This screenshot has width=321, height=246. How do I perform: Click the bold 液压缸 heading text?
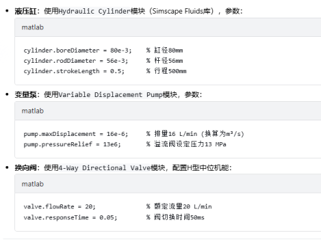(x=25, y=11)
